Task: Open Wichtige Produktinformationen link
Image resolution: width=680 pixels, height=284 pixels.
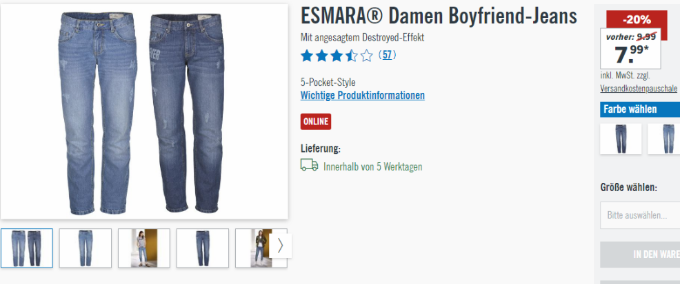Action: click(x=363, y=95)
